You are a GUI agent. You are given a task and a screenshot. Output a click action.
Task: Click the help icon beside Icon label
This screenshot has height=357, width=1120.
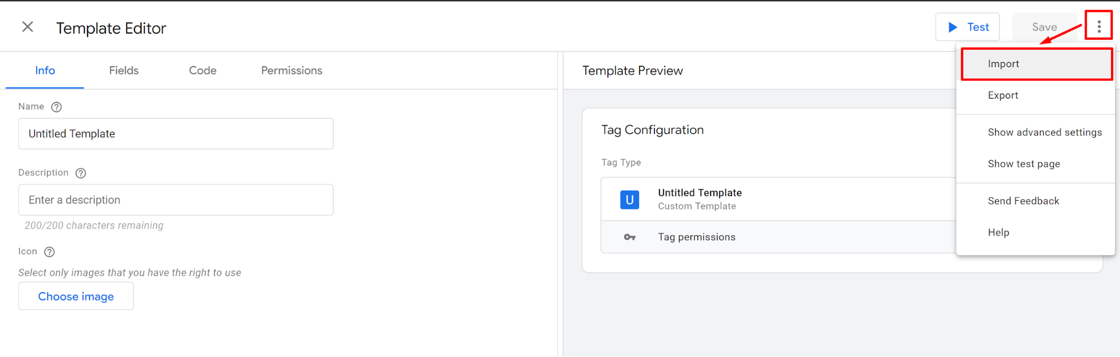click(x=49, y=252)
